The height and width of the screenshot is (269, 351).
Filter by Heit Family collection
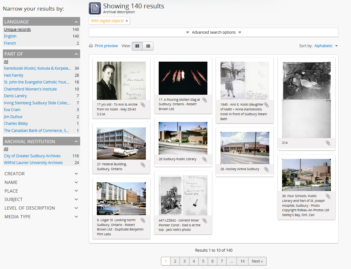pos(14,75)
